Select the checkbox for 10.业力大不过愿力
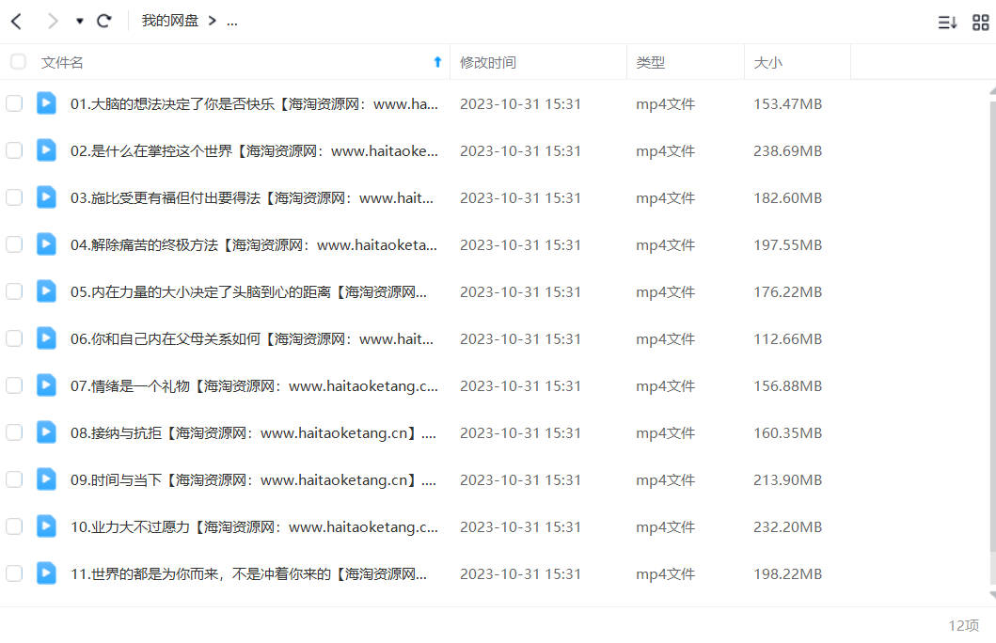 click(x=14, y=526)
